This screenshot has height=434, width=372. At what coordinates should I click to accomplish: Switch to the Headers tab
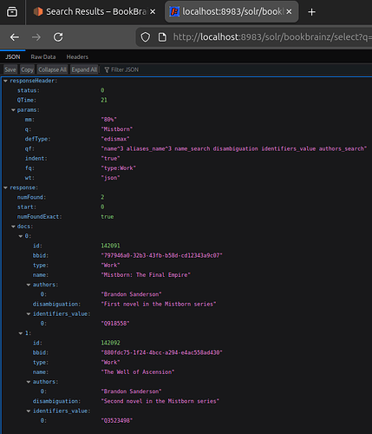point(77,57)
